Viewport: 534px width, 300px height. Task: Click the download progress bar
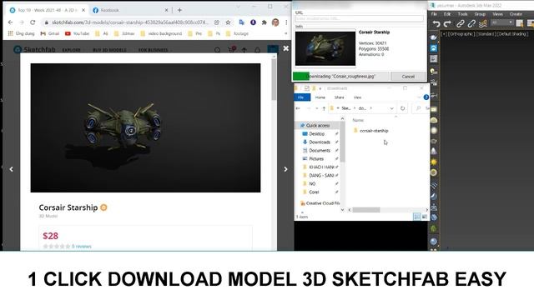tap(340, 76)
